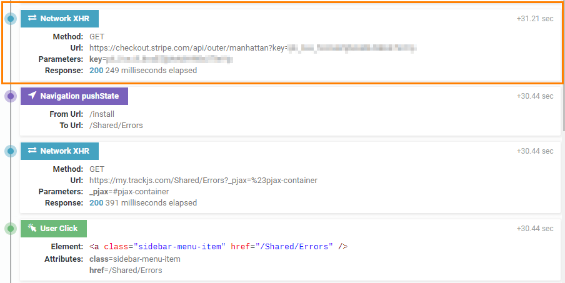Click the From Url value /install

[x=102, y=114]
